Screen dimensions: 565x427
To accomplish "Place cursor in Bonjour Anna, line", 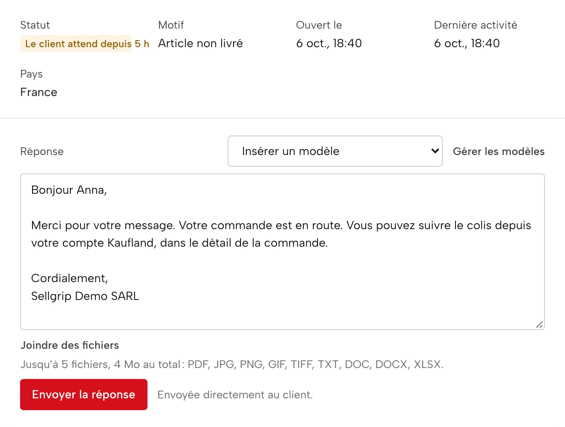I will [69, 190].
